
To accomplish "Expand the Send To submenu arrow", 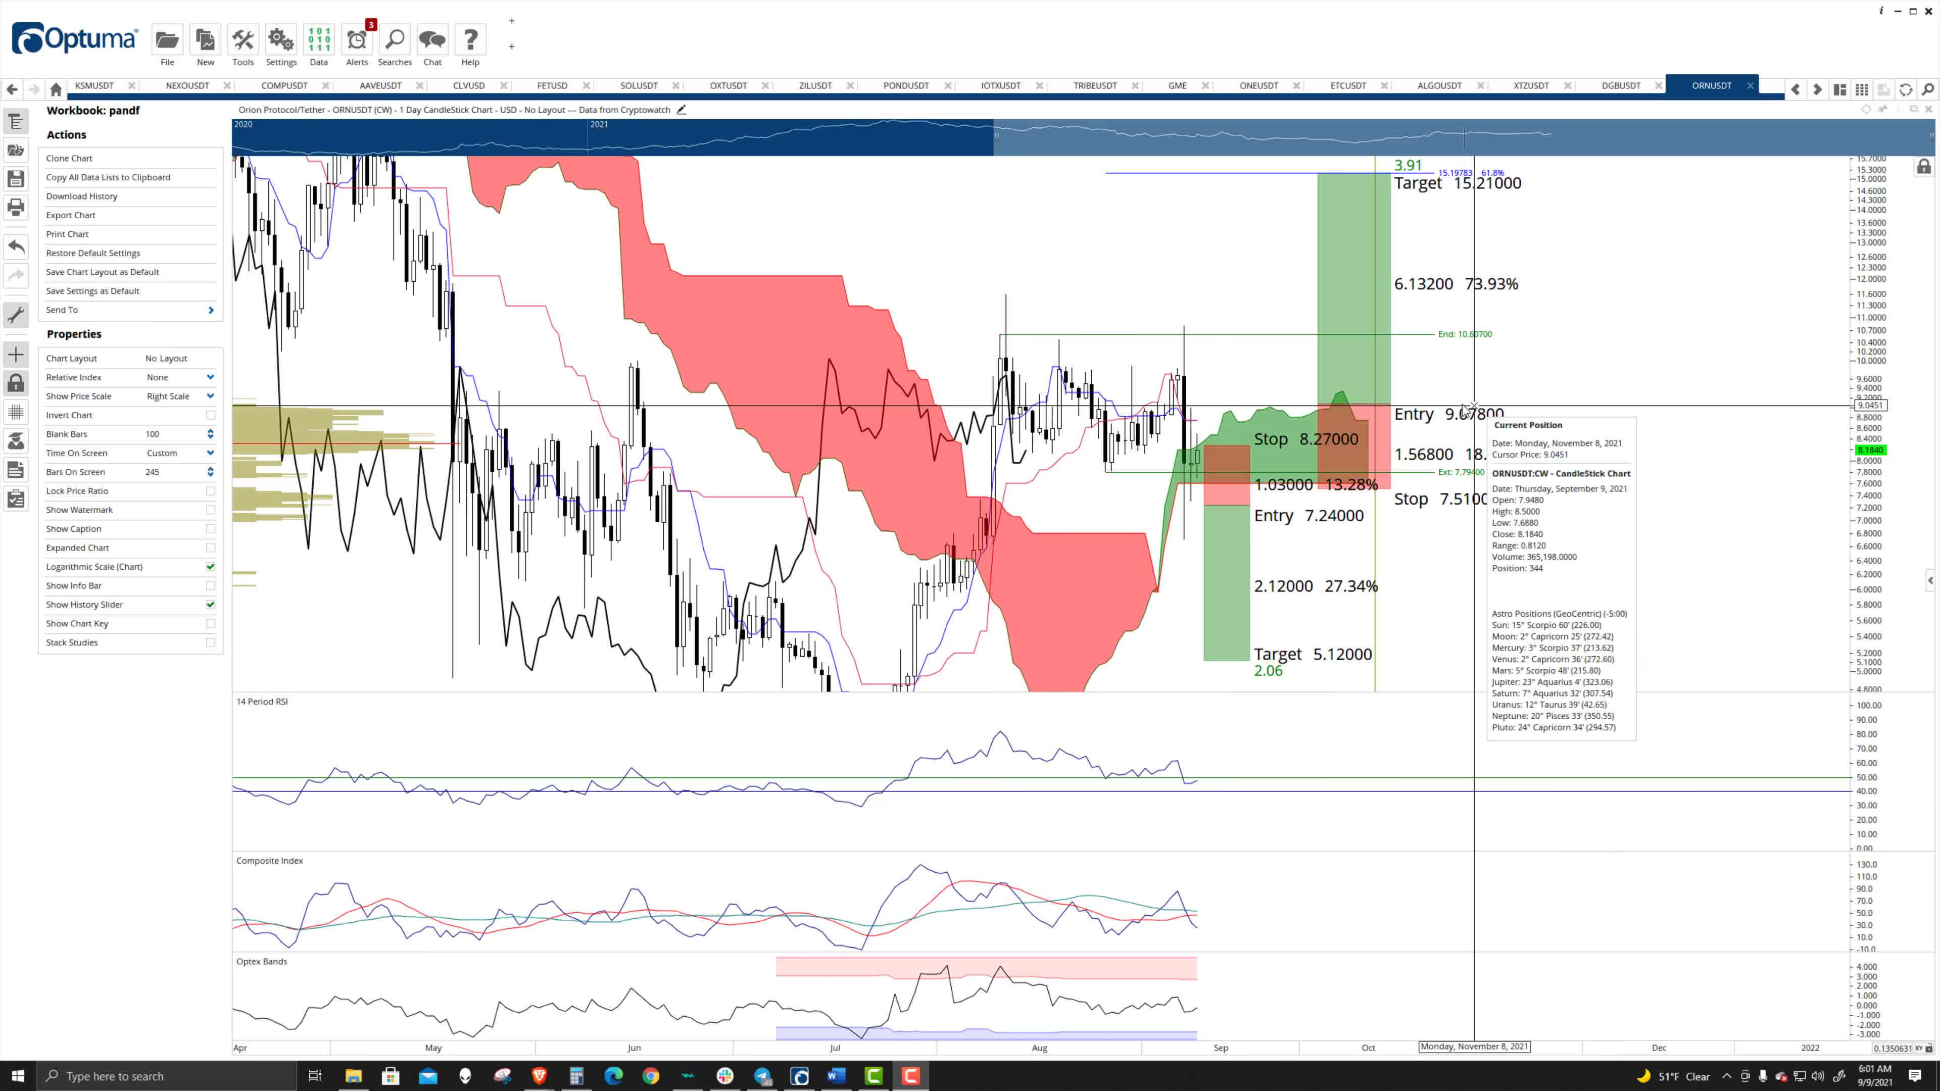I will click(x=210, y=310).
